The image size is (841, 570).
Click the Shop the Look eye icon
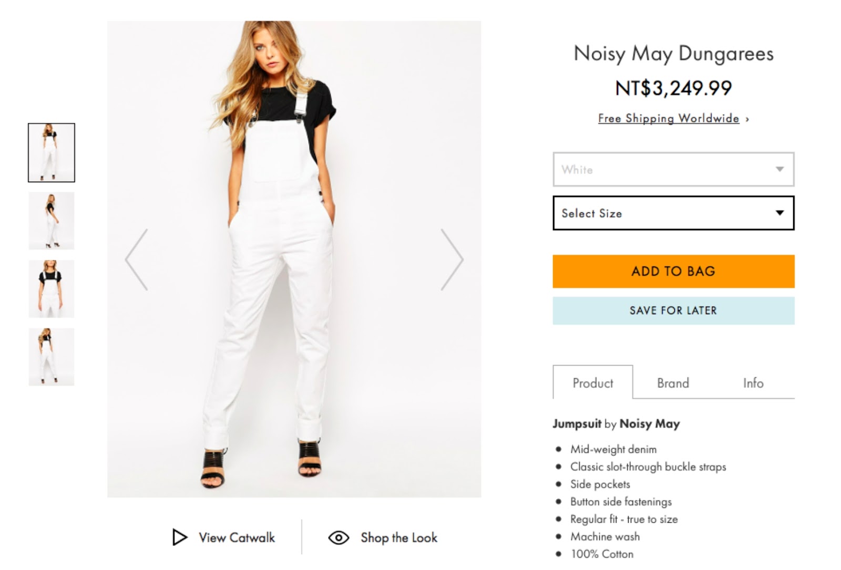[x=339, y=537]
